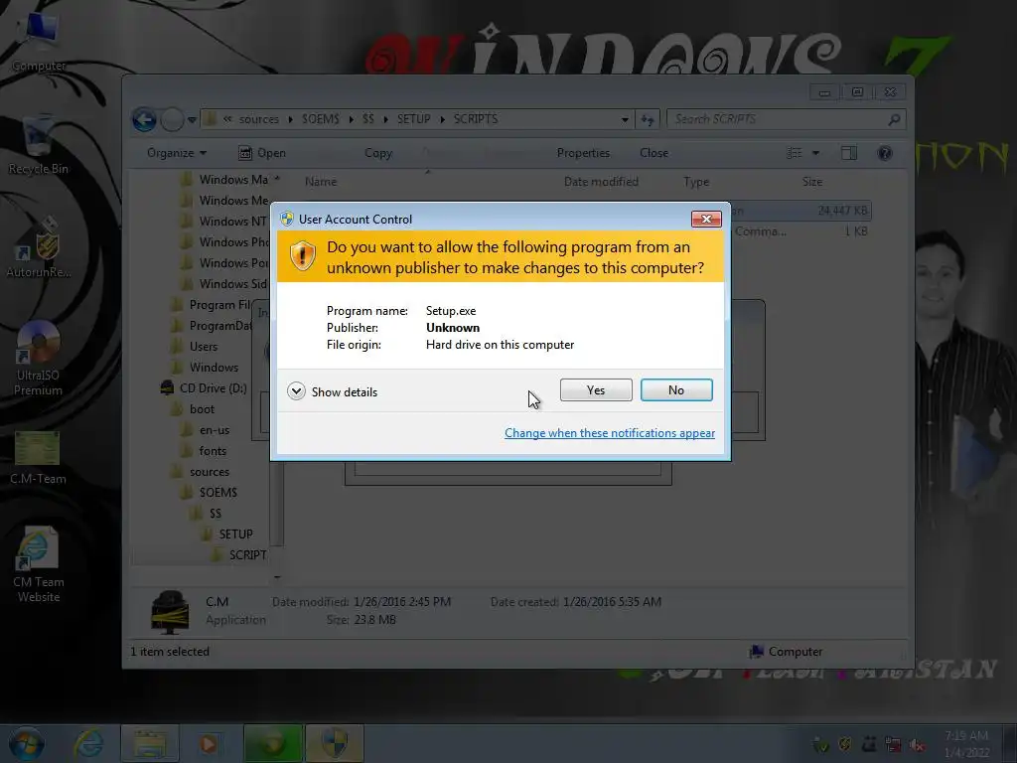1017x763 pixels.
Task: Close the User Account Control dialog
Action: pyautogui.click(x=706, y=220)
